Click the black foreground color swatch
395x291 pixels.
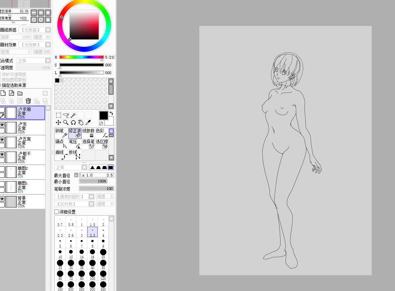103,116
